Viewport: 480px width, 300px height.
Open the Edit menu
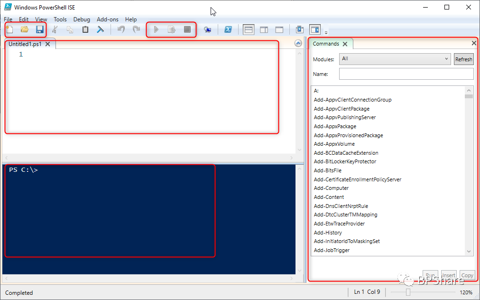[24, 19]
